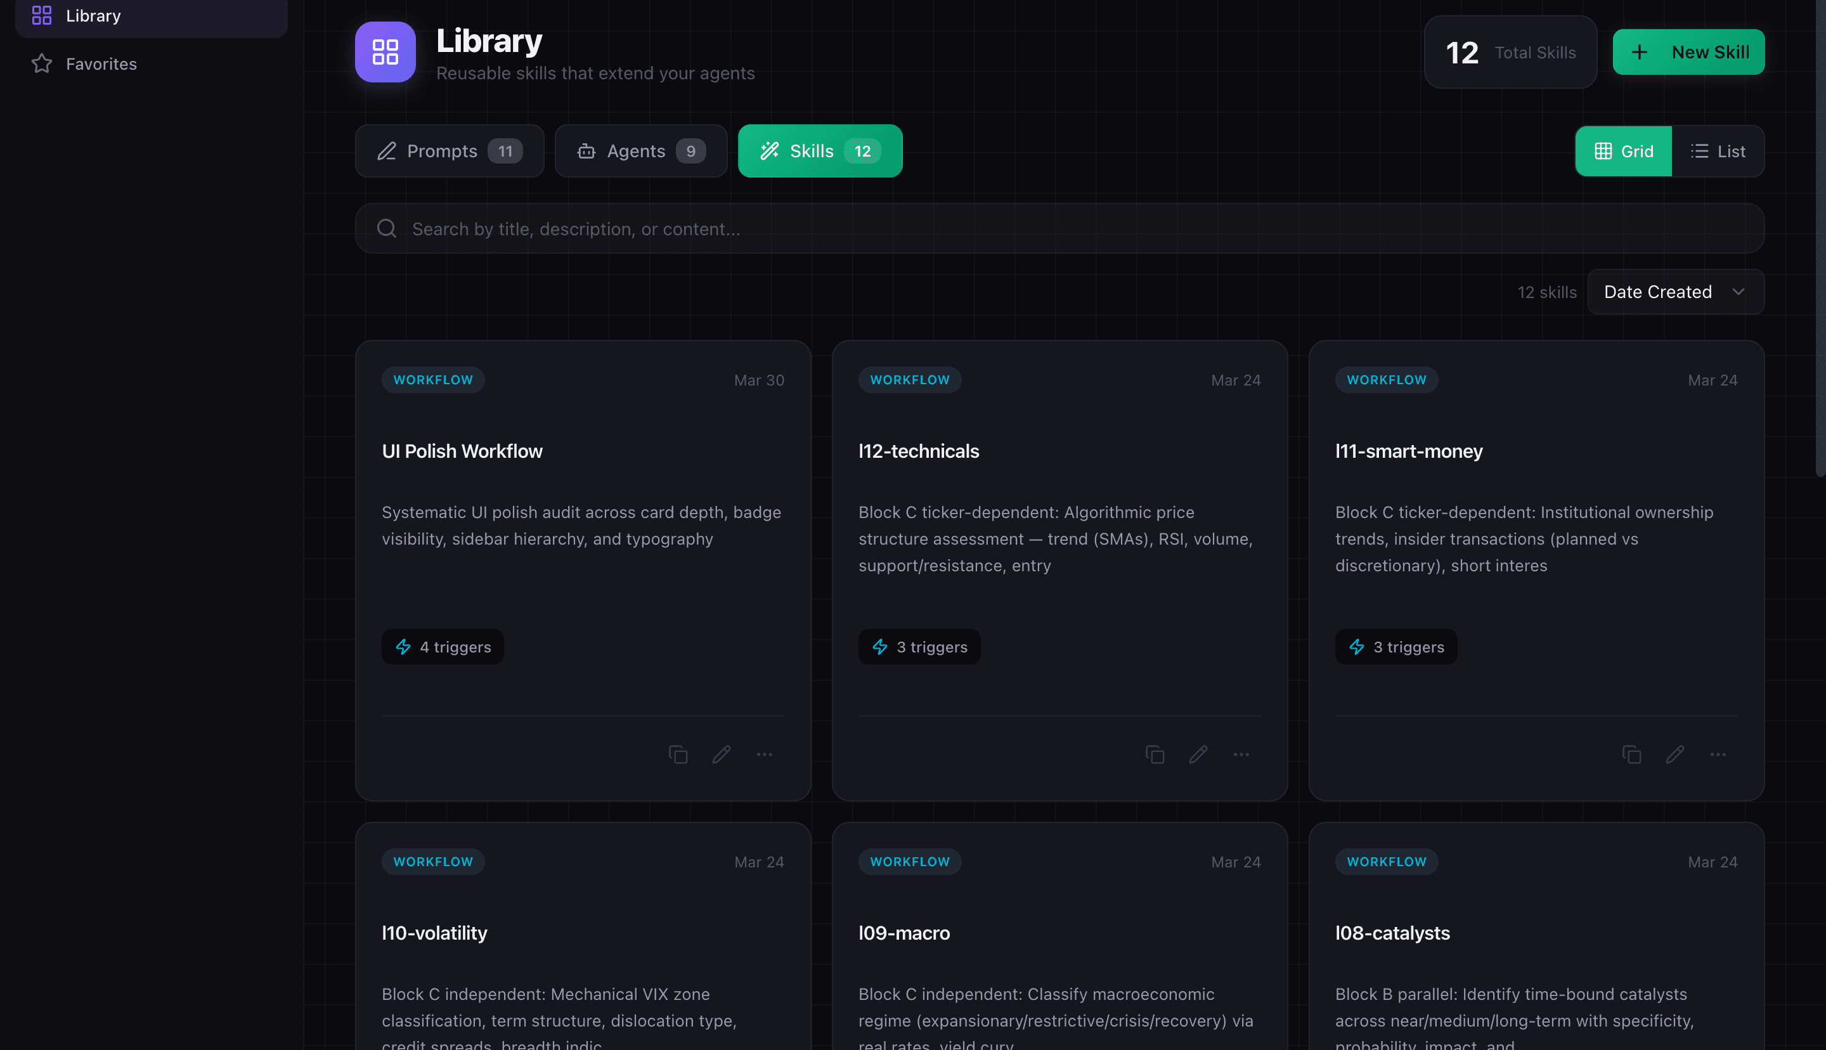This screenshot has width=1826, height=1050.
Task: Click the Mar 24 date on l09-macro
Action: point(1236,862)
